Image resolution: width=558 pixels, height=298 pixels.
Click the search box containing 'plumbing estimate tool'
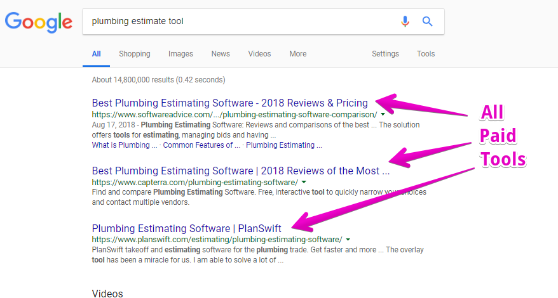point(263,22)
